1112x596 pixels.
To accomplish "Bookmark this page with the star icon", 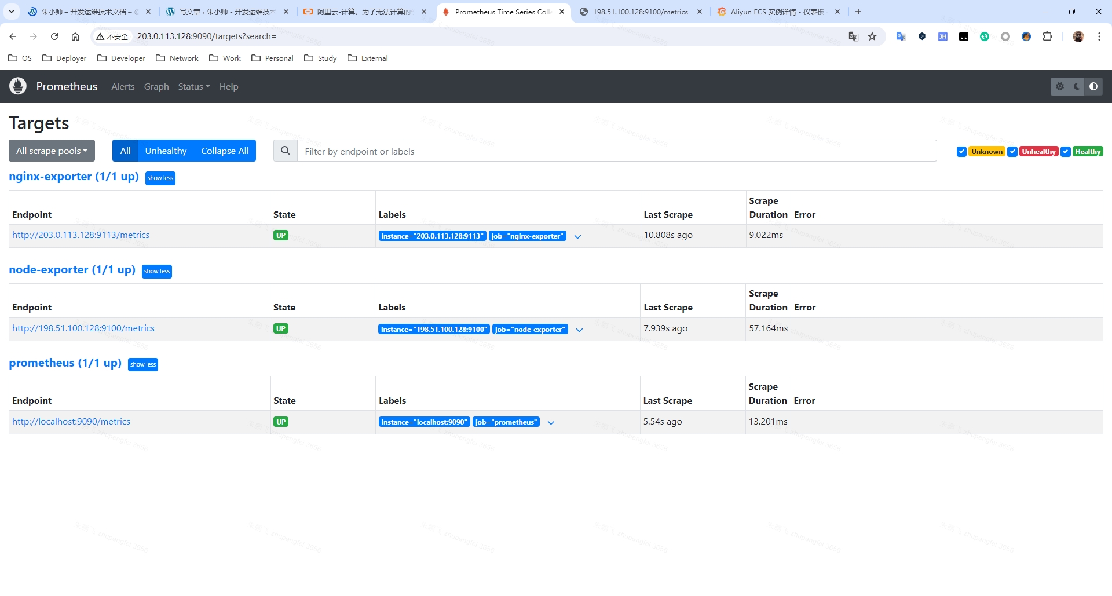I will point(872,36).
